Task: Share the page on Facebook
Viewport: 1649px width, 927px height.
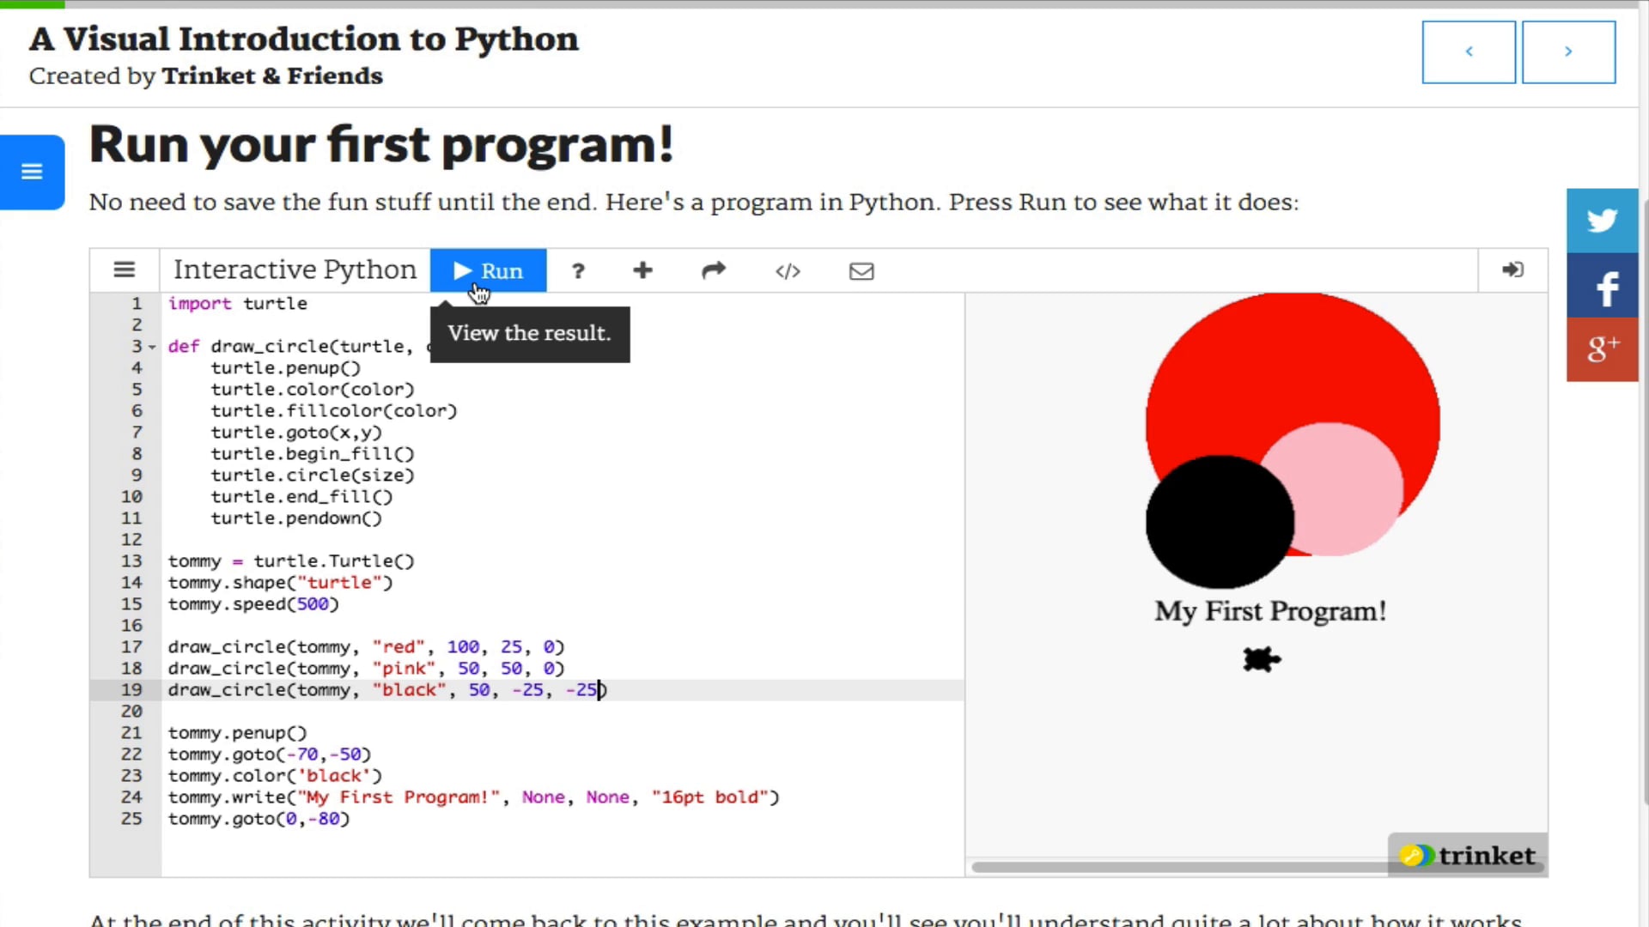Action: click(1607, 285)
